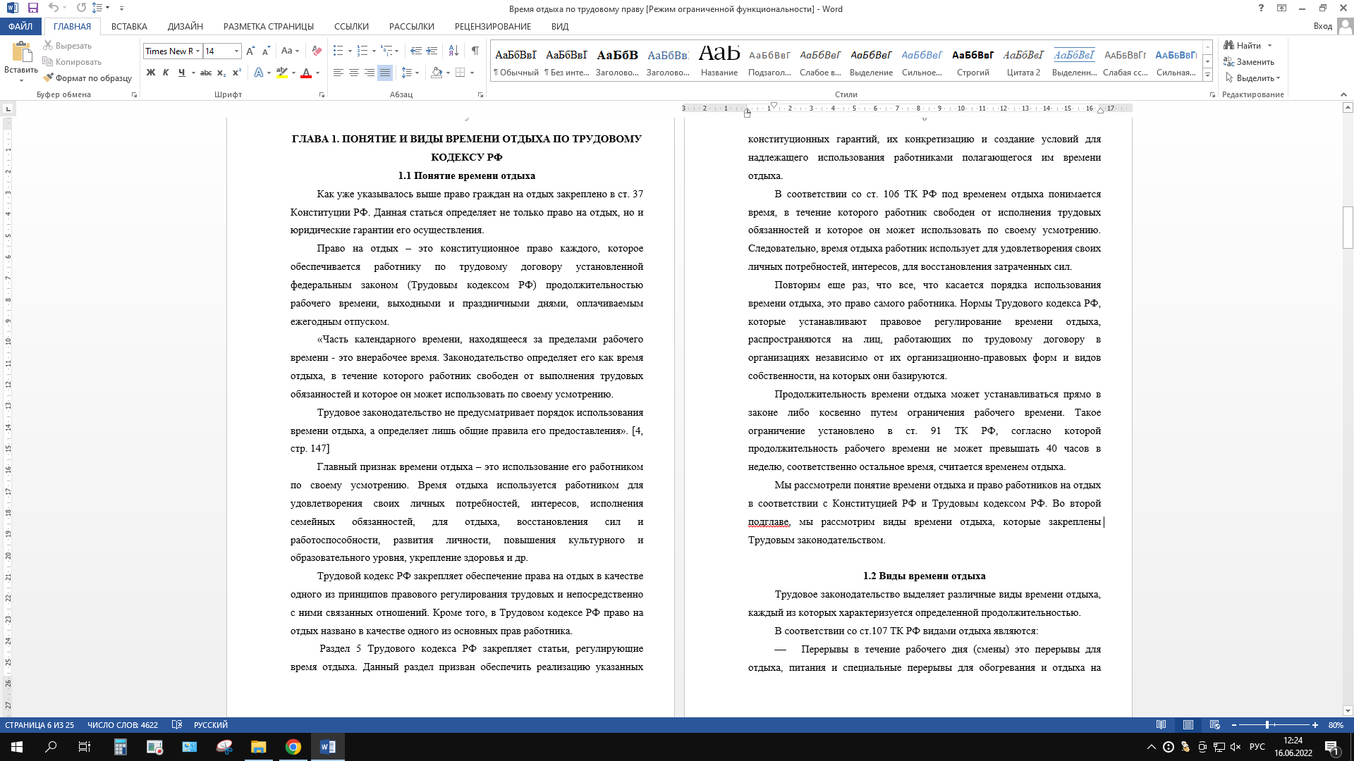Open File Explorer from the taskbar

(x=259, y=747)
